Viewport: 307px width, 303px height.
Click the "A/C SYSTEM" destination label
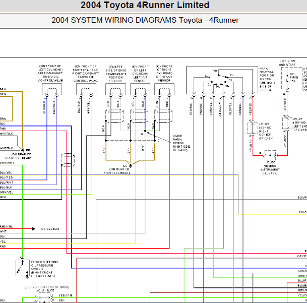point(50,229)
